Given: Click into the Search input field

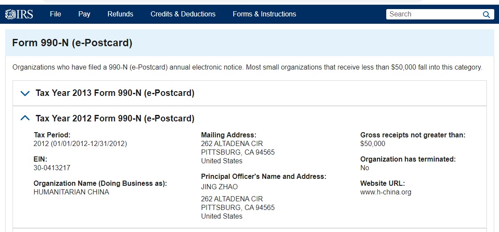Looking at the screenshot, I should tap(432, 14).
